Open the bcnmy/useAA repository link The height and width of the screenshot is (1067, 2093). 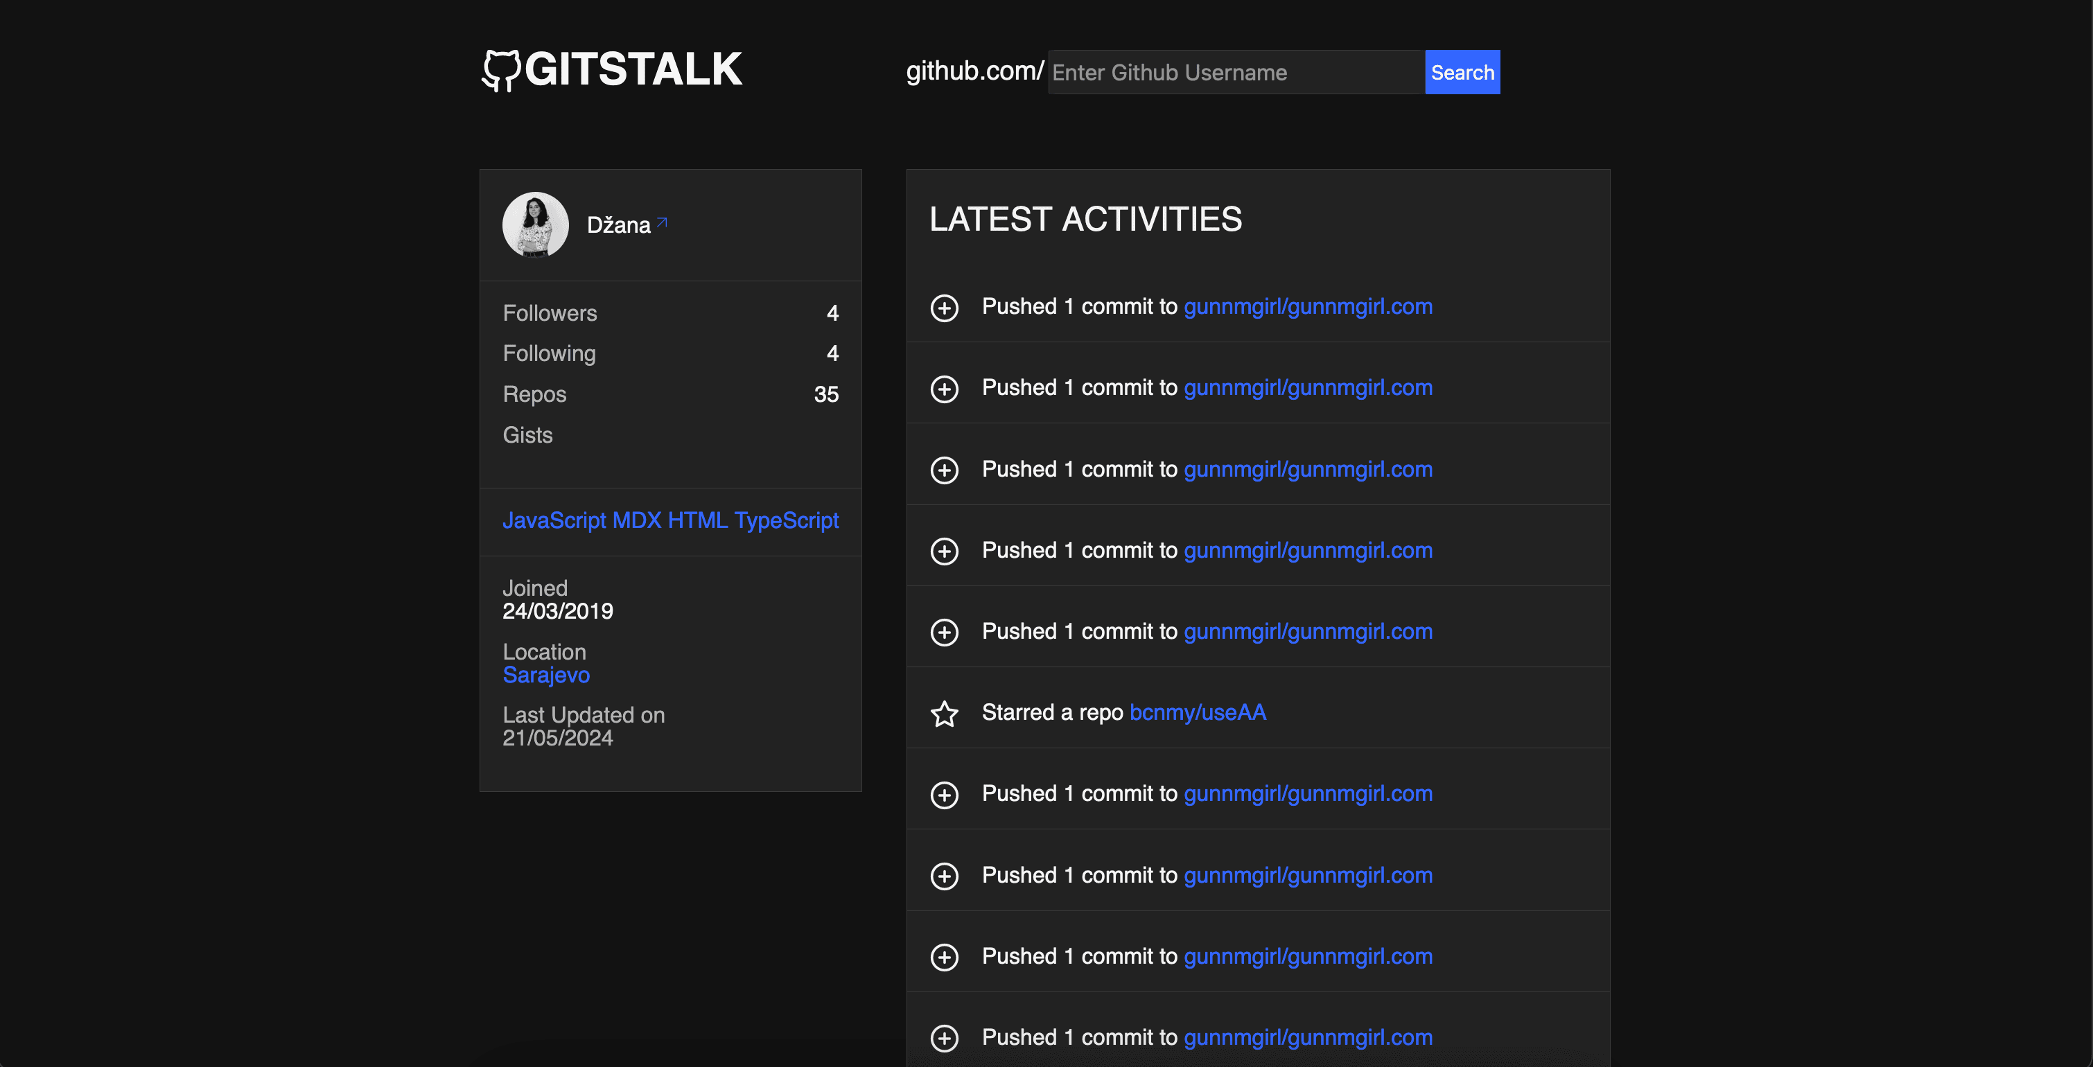tap(1197, 712)
